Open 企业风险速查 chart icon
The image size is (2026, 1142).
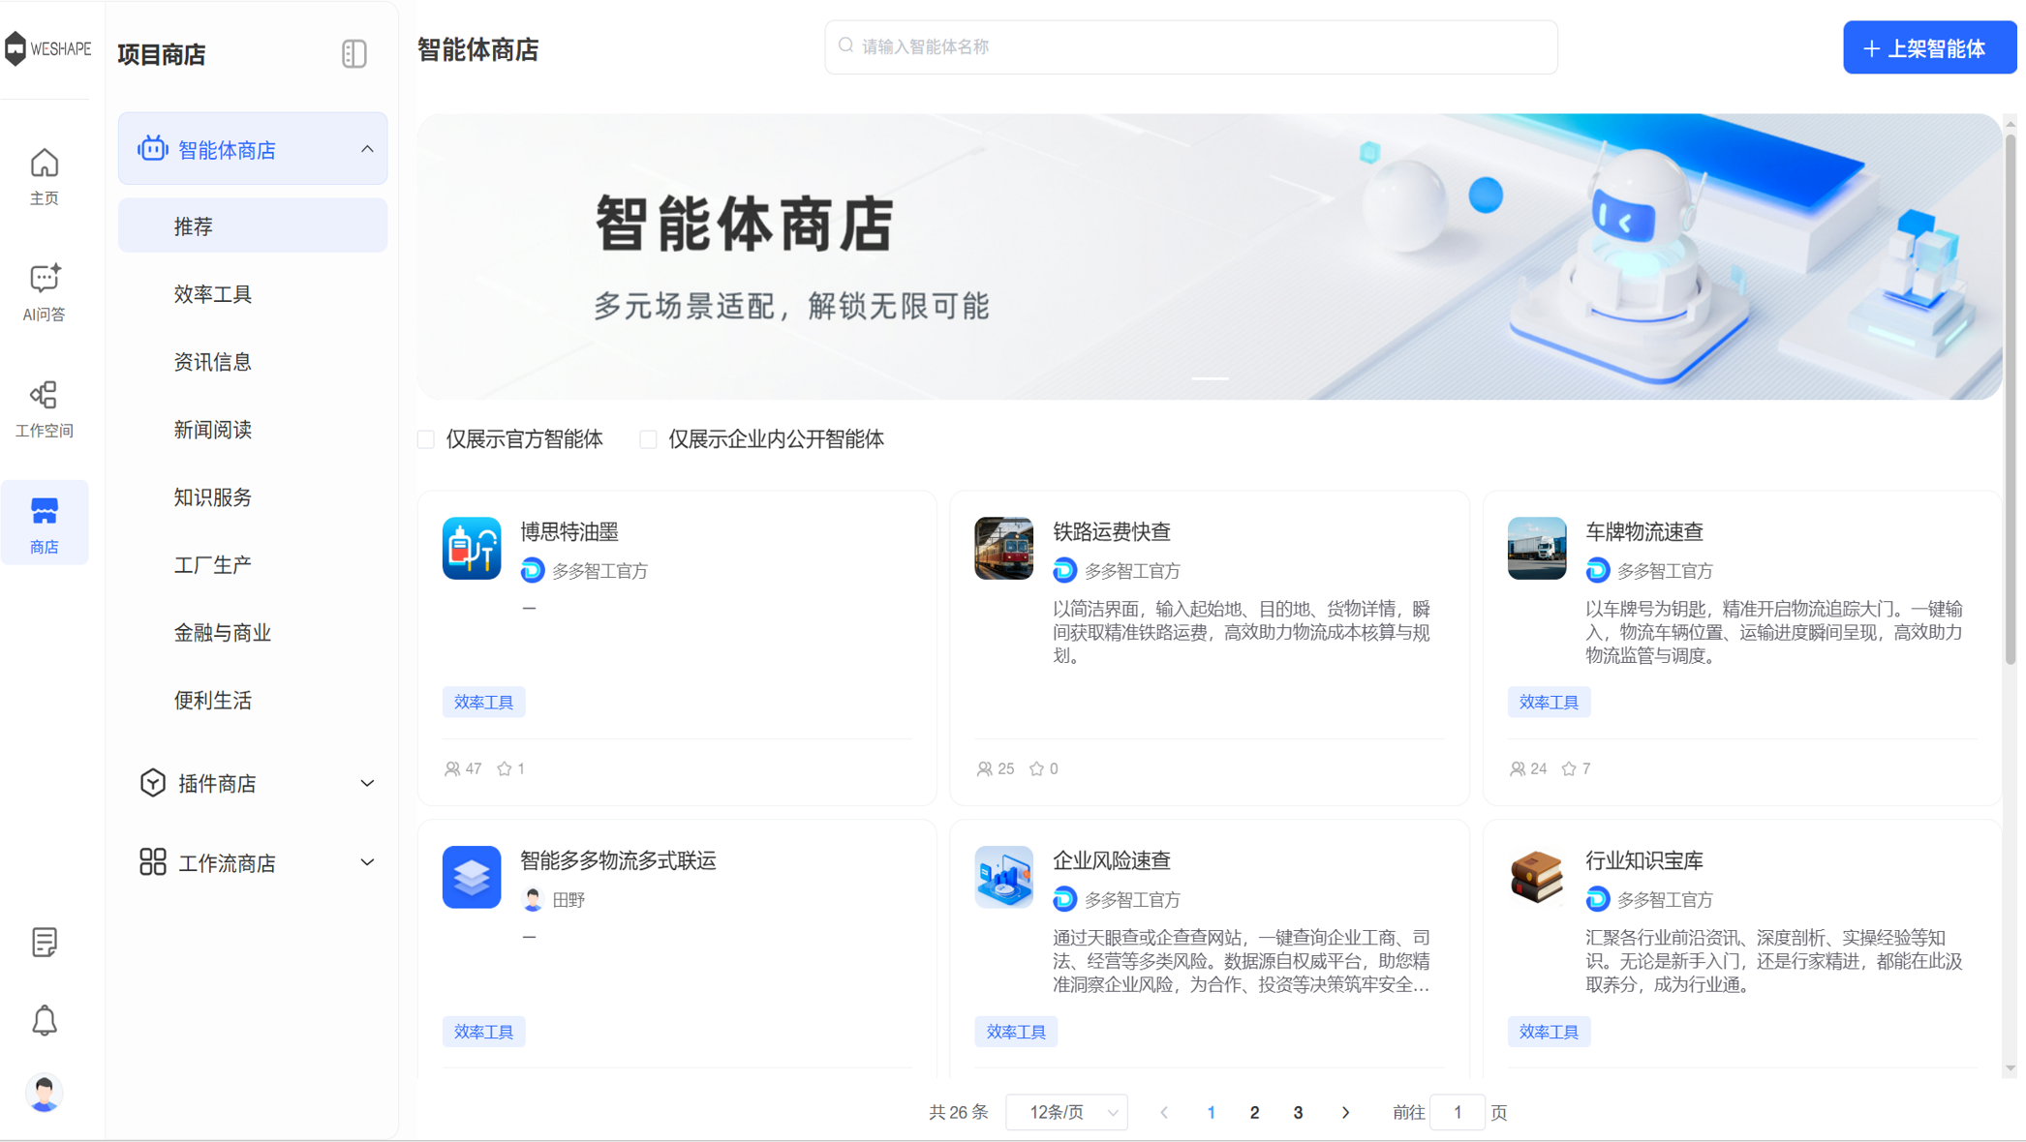tap(1003, 877)
